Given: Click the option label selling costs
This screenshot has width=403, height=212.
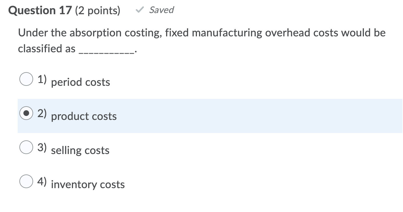Looking at the screenshot, I should (80, 150).
